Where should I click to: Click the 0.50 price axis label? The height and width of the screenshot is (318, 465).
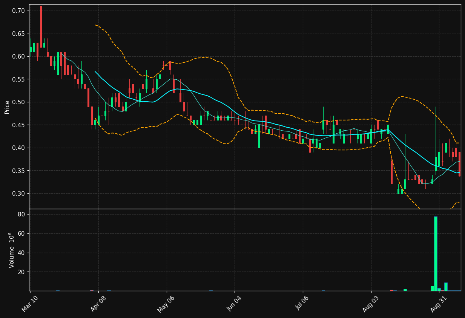(18, 102)
